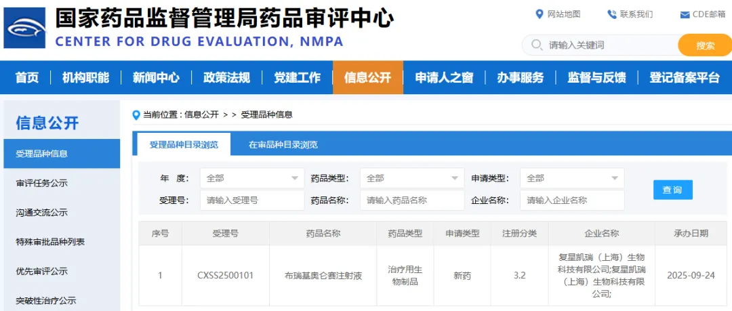Click the 企业名称 input field

[x=572, y=201]
